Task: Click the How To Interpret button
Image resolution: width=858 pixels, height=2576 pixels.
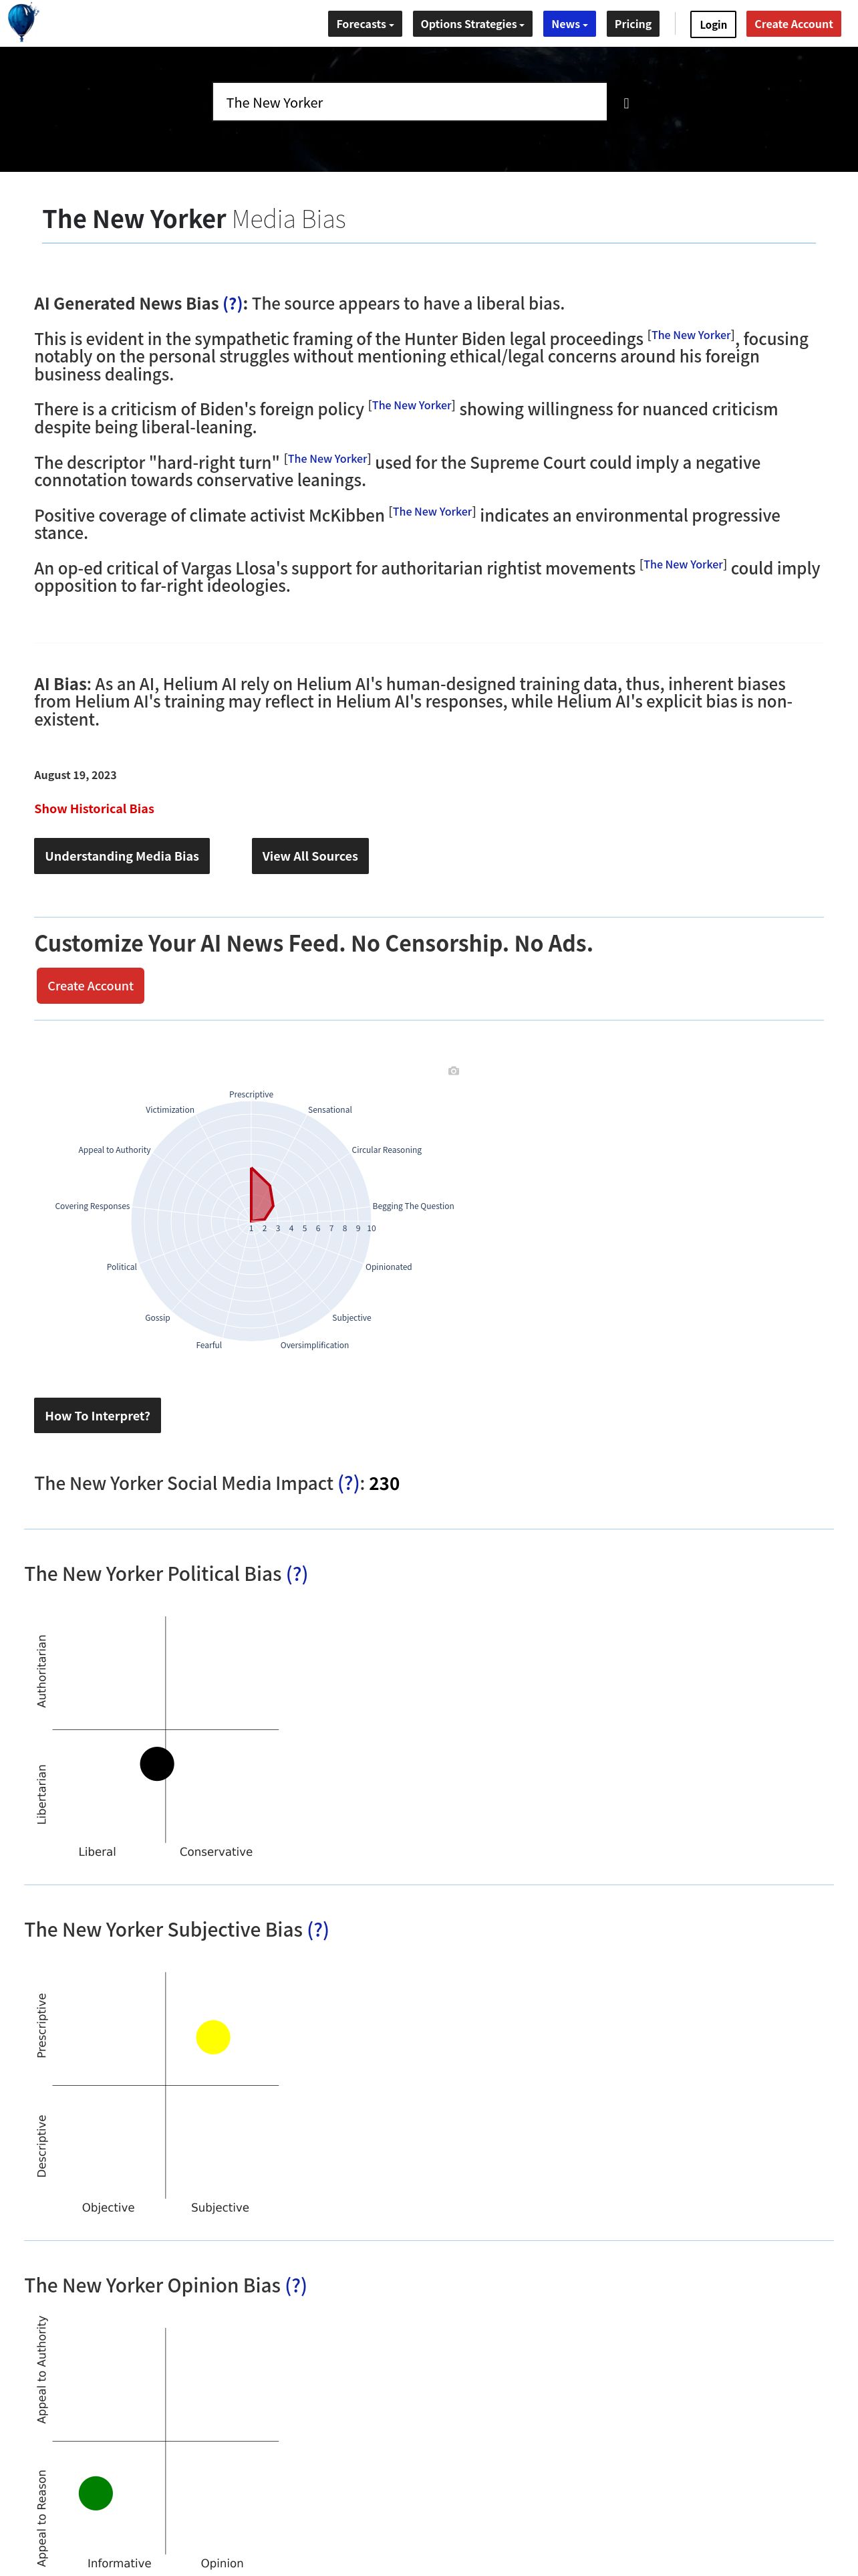Action: point(97,1416)
